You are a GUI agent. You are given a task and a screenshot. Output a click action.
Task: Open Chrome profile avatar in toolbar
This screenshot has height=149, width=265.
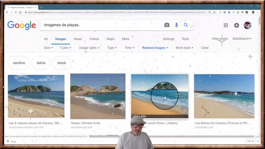point(253,12)
